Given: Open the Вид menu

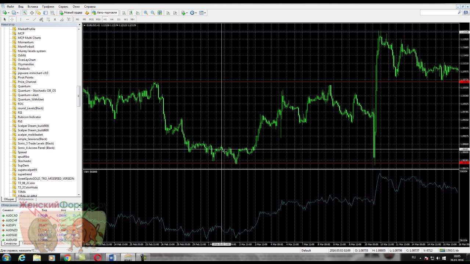Looking at the screenshot, I should point(21,7).
